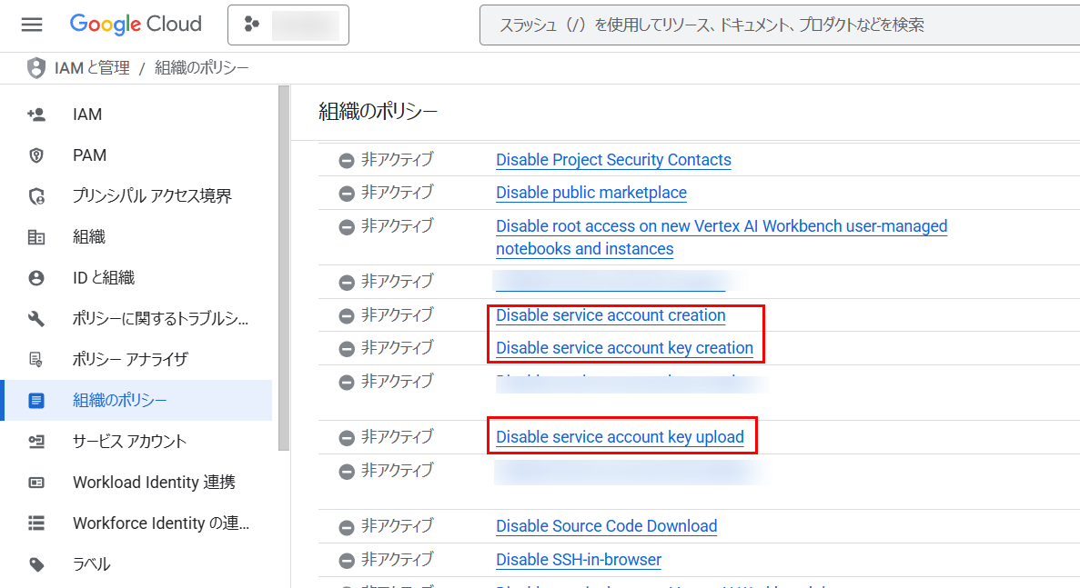This screenshot has width=1080, height=588.
Task: Open the project selector dropdown
Action: pos(288,25)
